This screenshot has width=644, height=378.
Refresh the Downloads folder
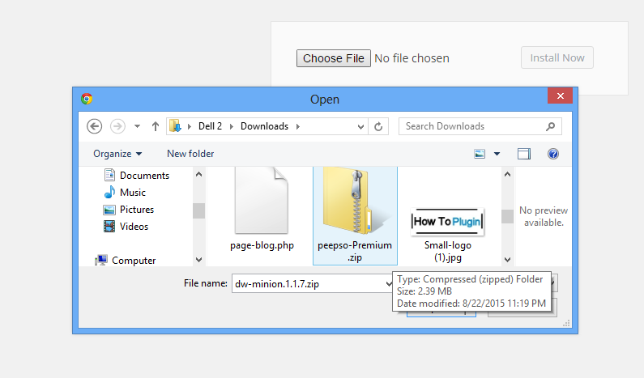378,126
